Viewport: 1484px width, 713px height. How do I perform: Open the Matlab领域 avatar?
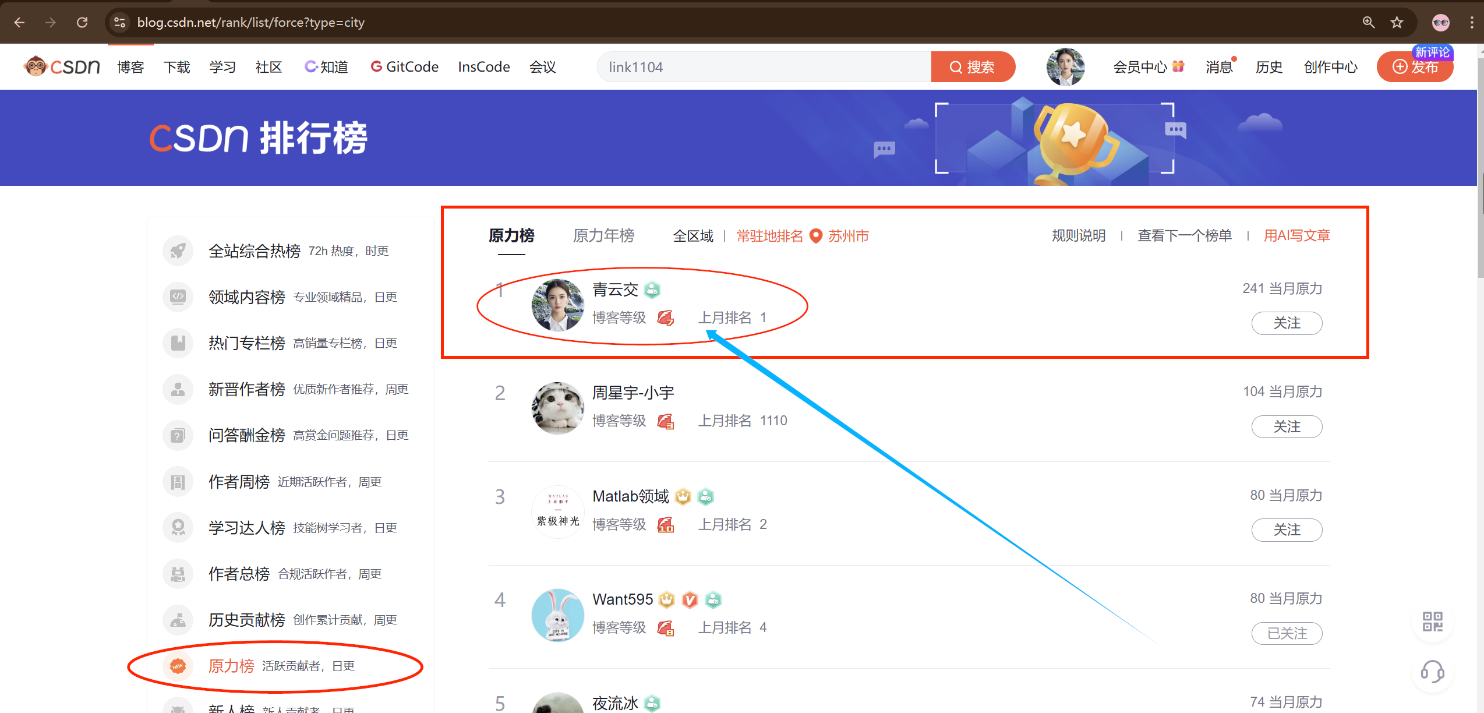[558, 511]
